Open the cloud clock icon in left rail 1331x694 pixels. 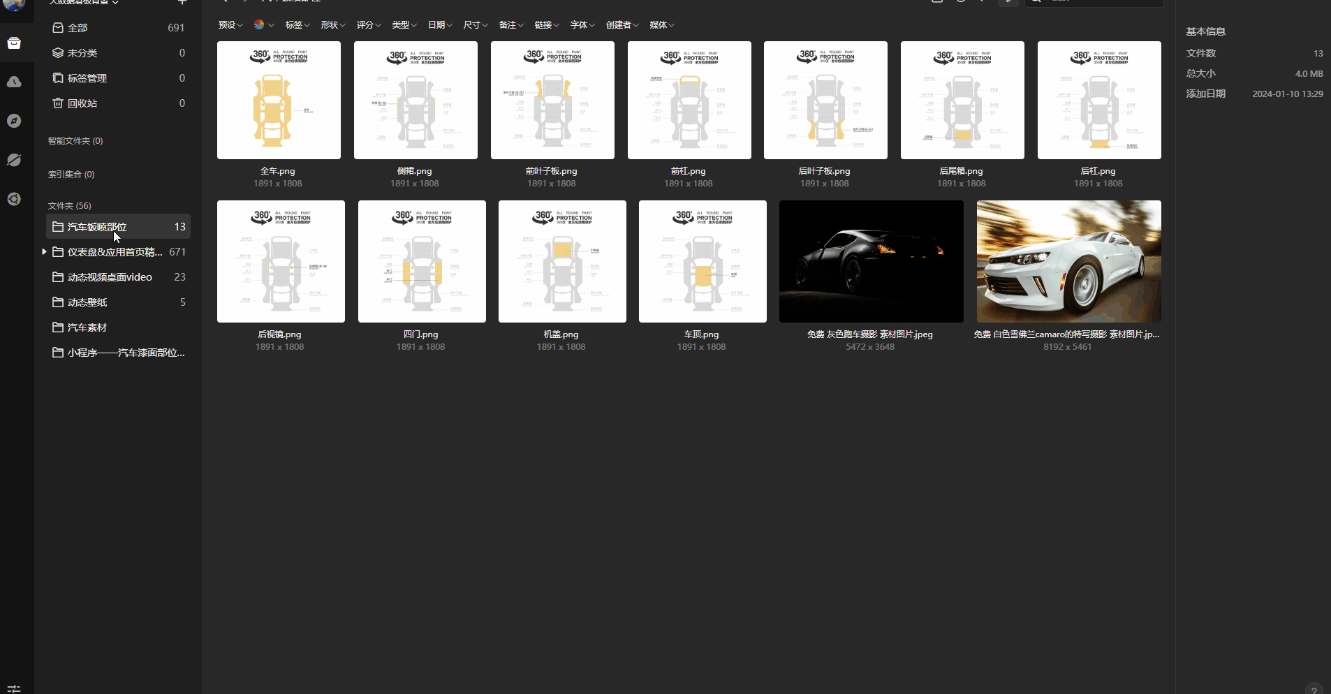[14, 82]
